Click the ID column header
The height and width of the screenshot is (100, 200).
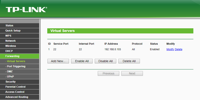pos(49,44)
